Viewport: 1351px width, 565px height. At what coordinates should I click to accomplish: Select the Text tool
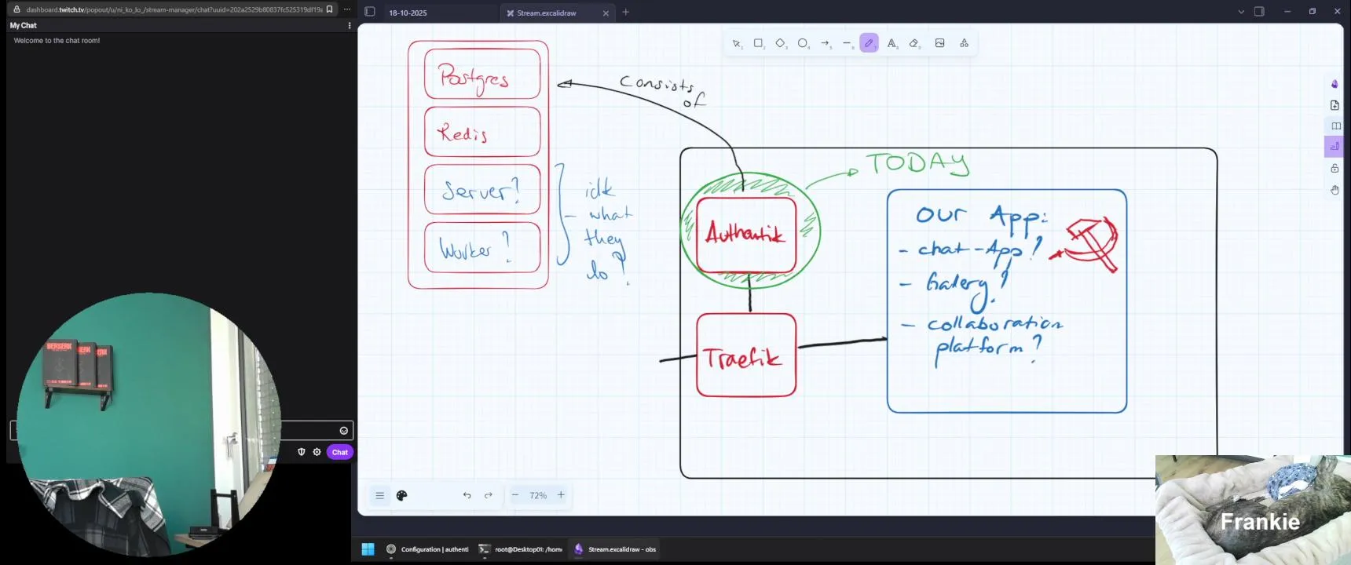892,44
